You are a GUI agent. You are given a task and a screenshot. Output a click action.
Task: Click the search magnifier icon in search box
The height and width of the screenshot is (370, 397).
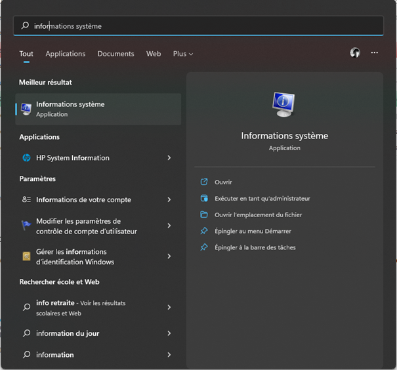25,26
